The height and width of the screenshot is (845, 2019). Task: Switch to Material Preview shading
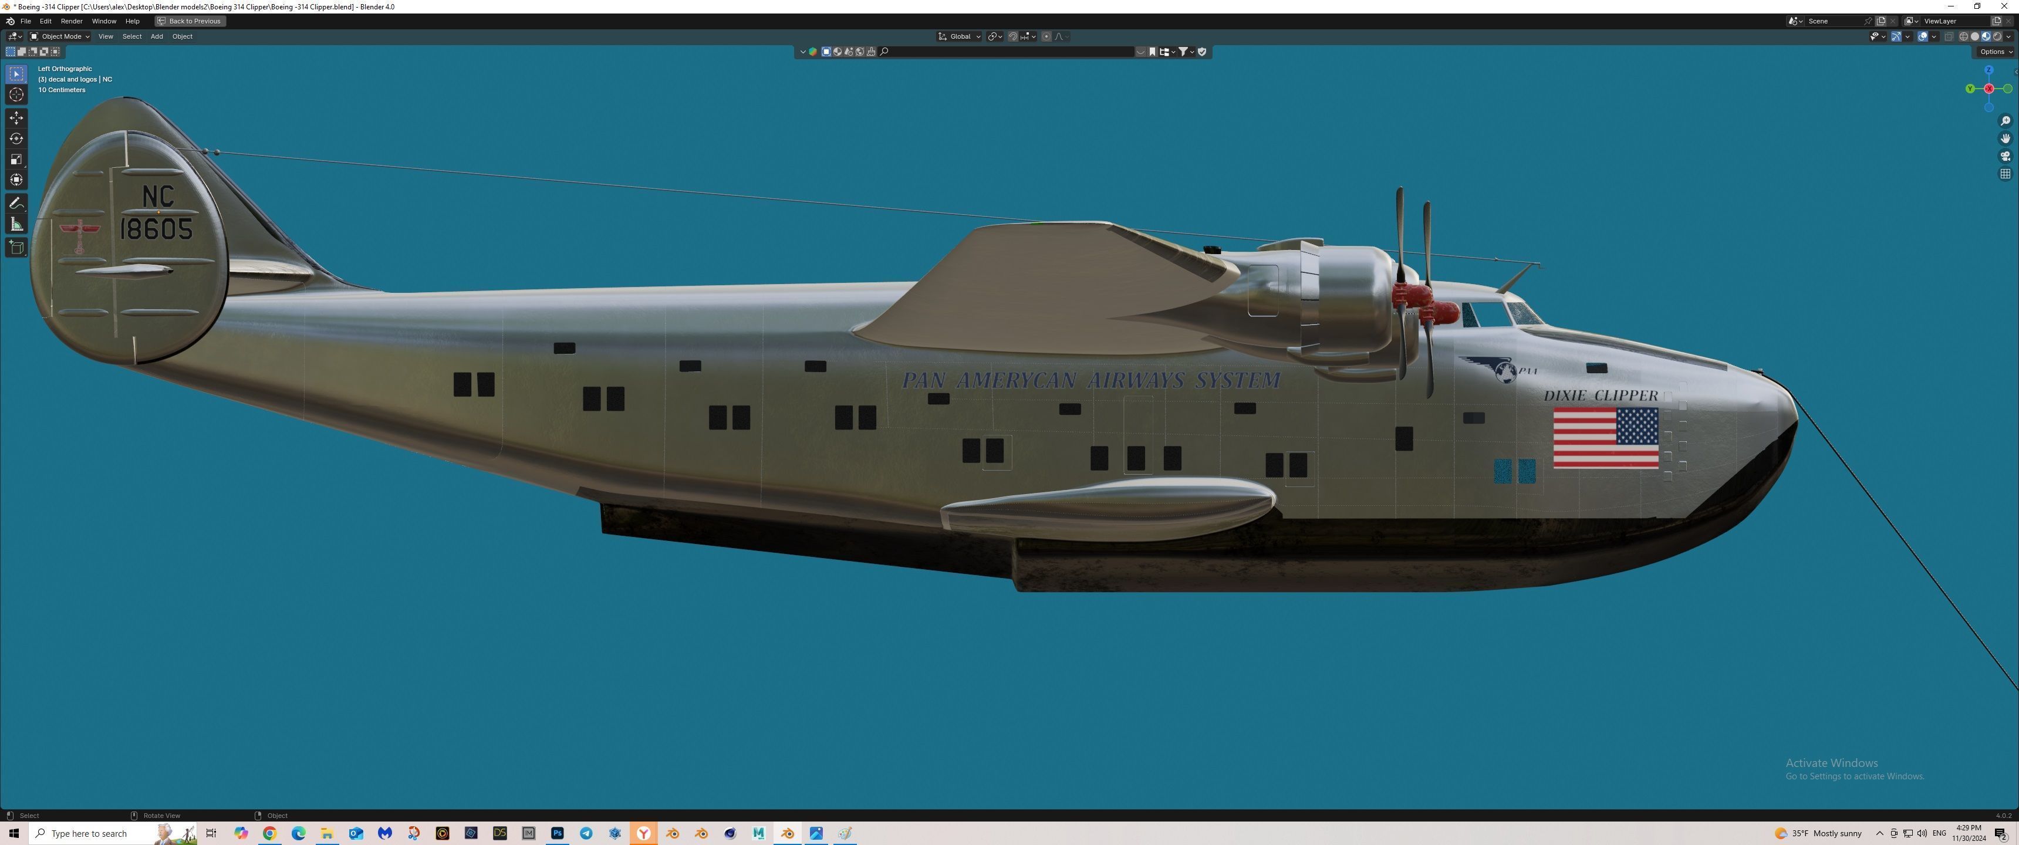click(1986, 36)
